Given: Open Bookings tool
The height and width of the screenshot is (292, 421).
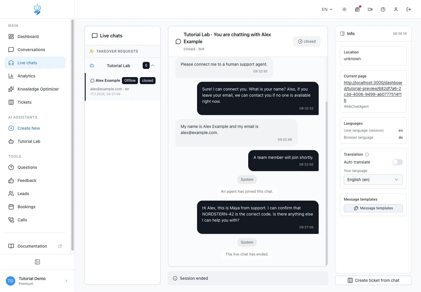Looking at the screenshot, I should click(35, 207).
